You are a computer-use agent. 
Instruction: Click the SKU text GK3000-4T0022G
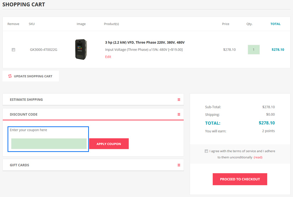[x=43, y=50]
